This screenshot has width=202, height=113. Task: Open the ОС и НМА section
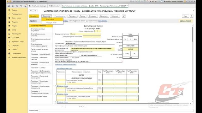[15, 38]
